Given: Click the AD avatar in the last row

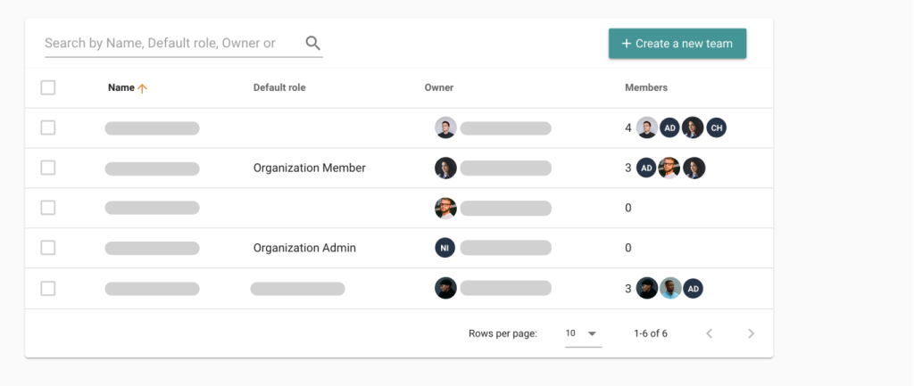Looking at the screenshot, I should (694, 288).
